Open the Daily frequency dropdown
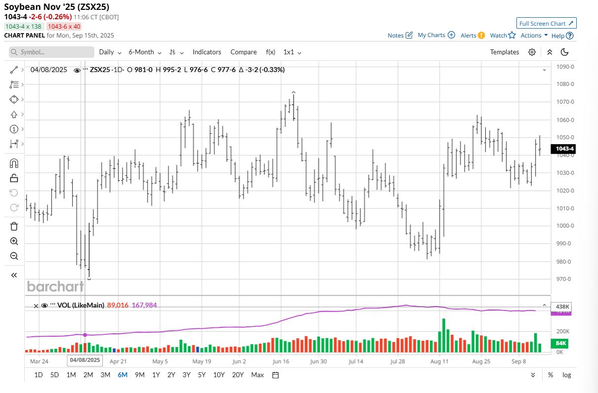598x393 pixels. coord(110,52)
